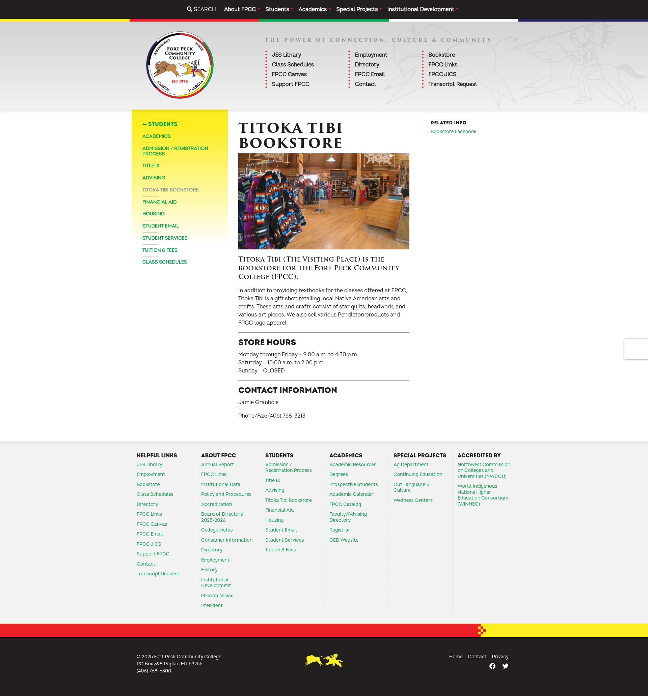Open Board of Directors 2025-2026 link

coord(222,517)
